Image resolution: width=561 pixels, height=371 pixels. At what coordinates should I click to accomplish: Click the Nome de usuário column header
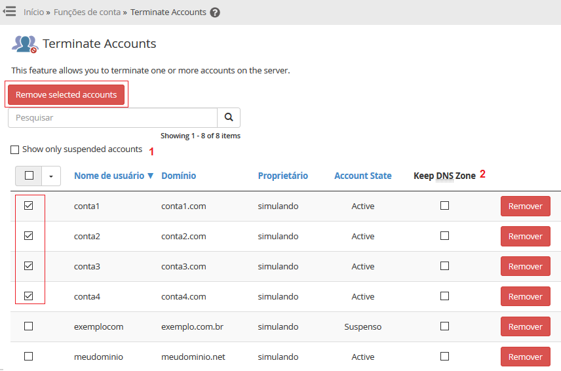point(109,176)
